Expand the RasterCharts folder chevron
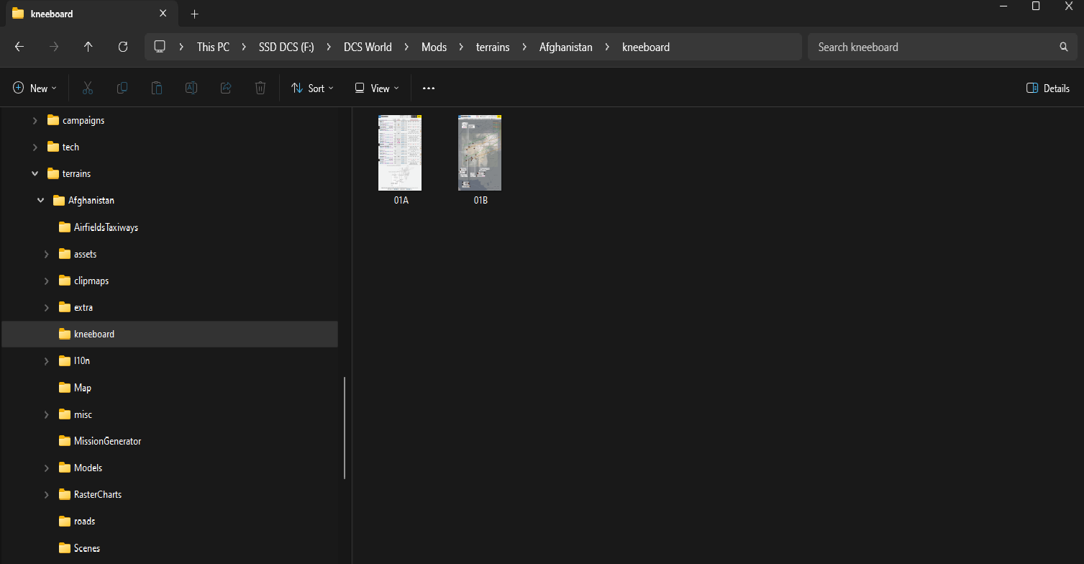 (47, 494)
